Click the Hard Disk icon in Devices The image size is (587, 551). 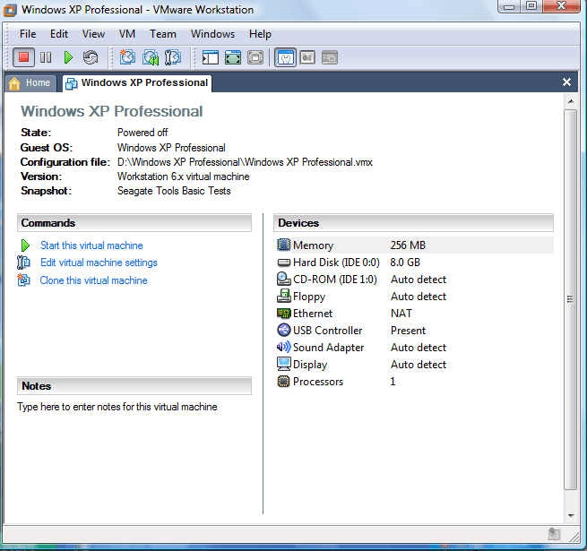click(x=284, y=262)
